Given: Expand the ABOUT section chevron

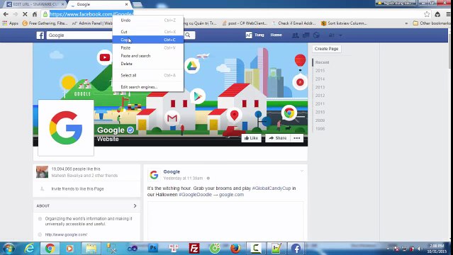Looking at the screenshot, I should point(135,206).
